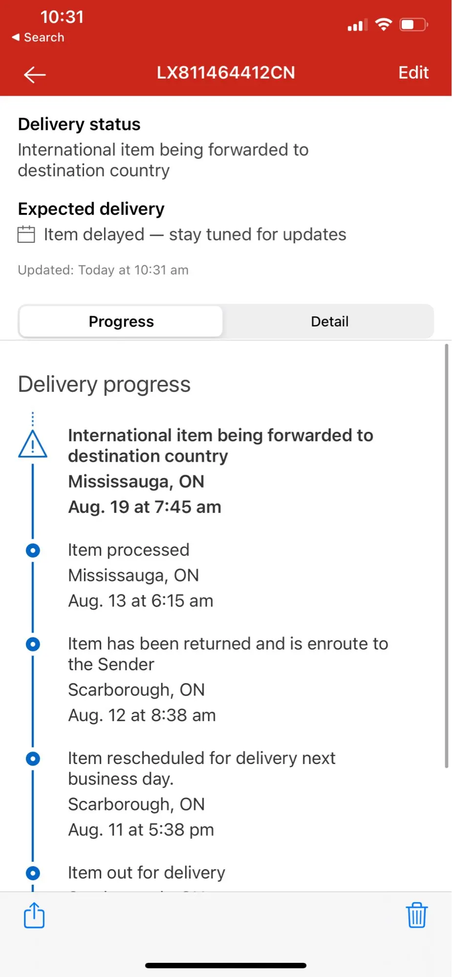Tap Edit in the header

pos(413,73)
